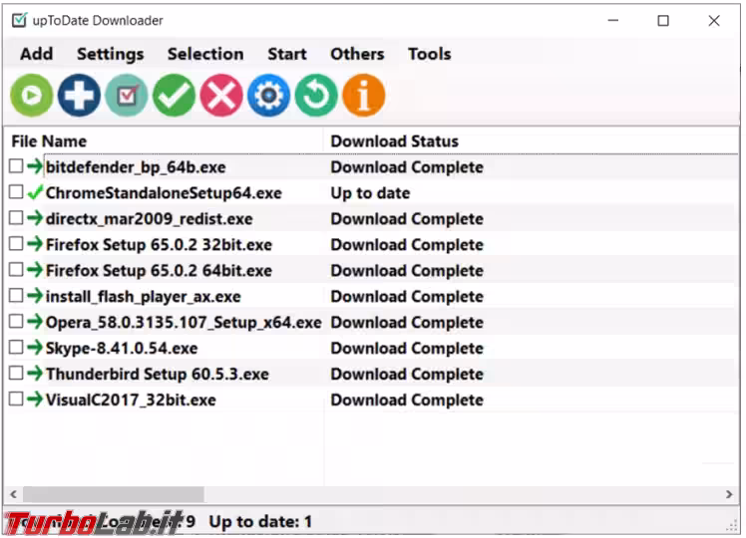The width and height of the screenshot is (746, 538).
Task: Select the install_flash_player_ax.exe checkbox
Action: tap(16, 296)
